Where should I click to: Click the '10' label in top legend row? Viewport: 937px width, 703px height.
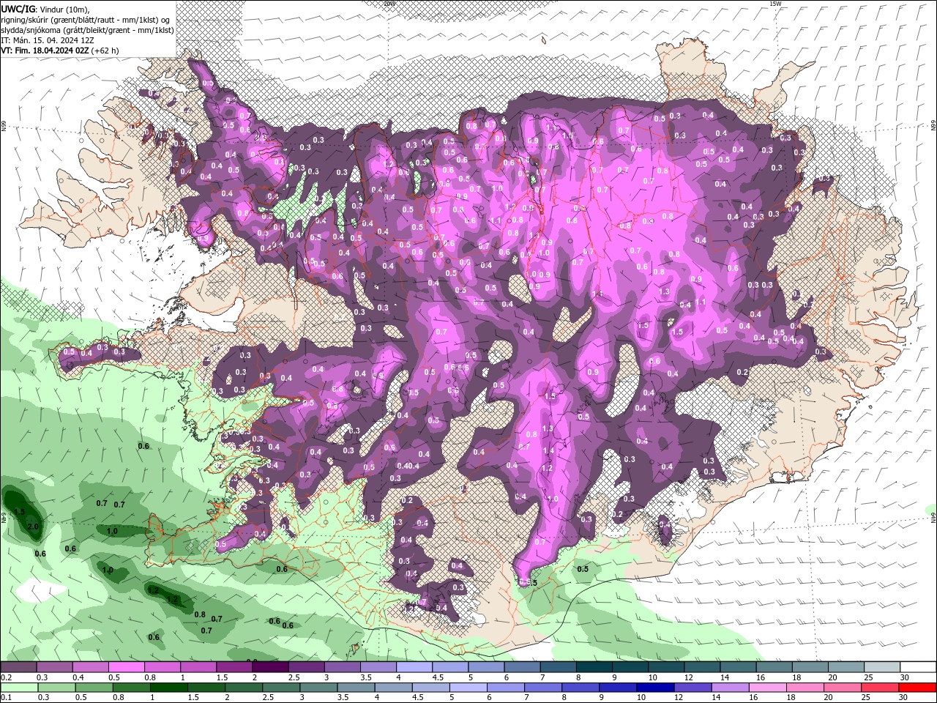pos(652,677)
